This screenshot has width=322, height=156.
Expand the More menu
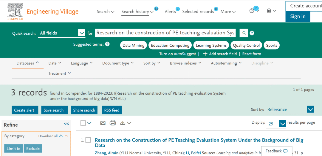tap(228, 12)
